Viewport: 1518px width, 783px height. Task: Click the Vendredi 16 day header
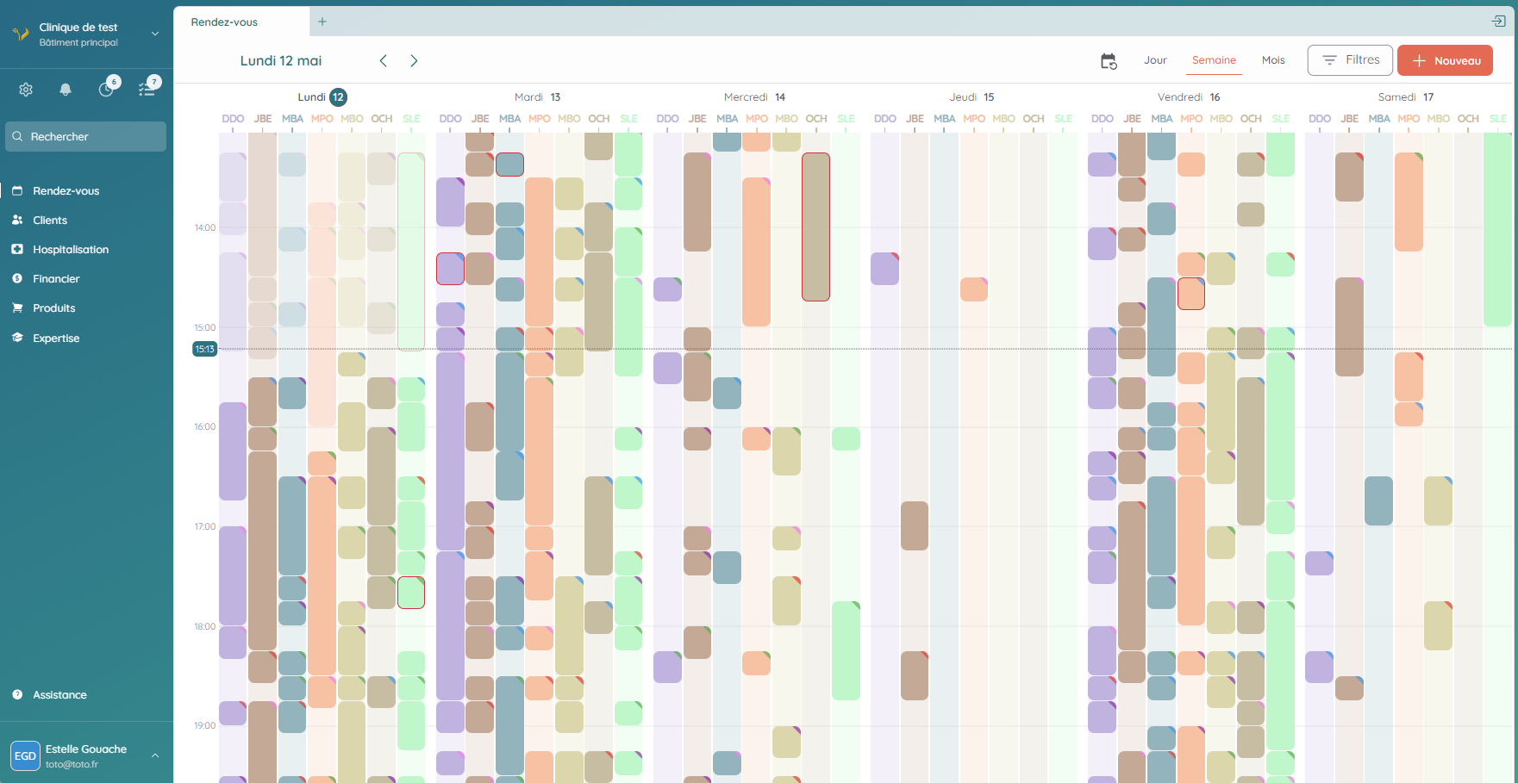pyautogui.click(x=1190, y=97)
